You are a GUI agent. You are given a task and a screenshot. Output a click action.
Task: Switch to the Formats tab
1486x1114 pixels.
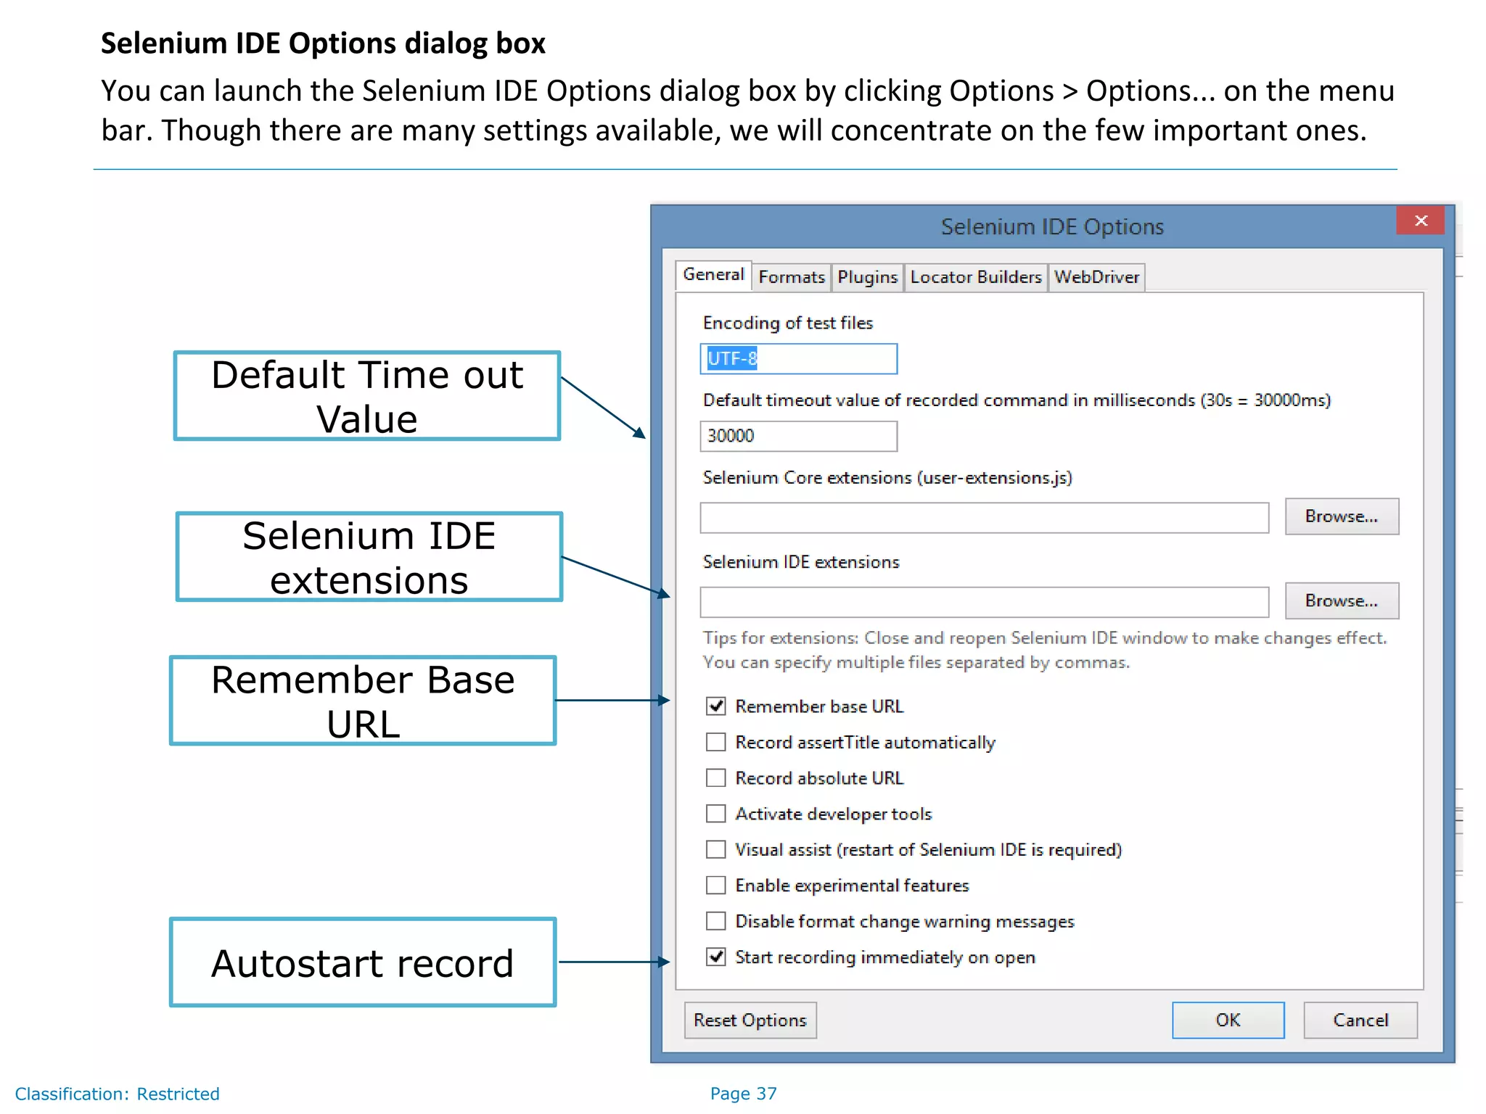pos(791,277)
